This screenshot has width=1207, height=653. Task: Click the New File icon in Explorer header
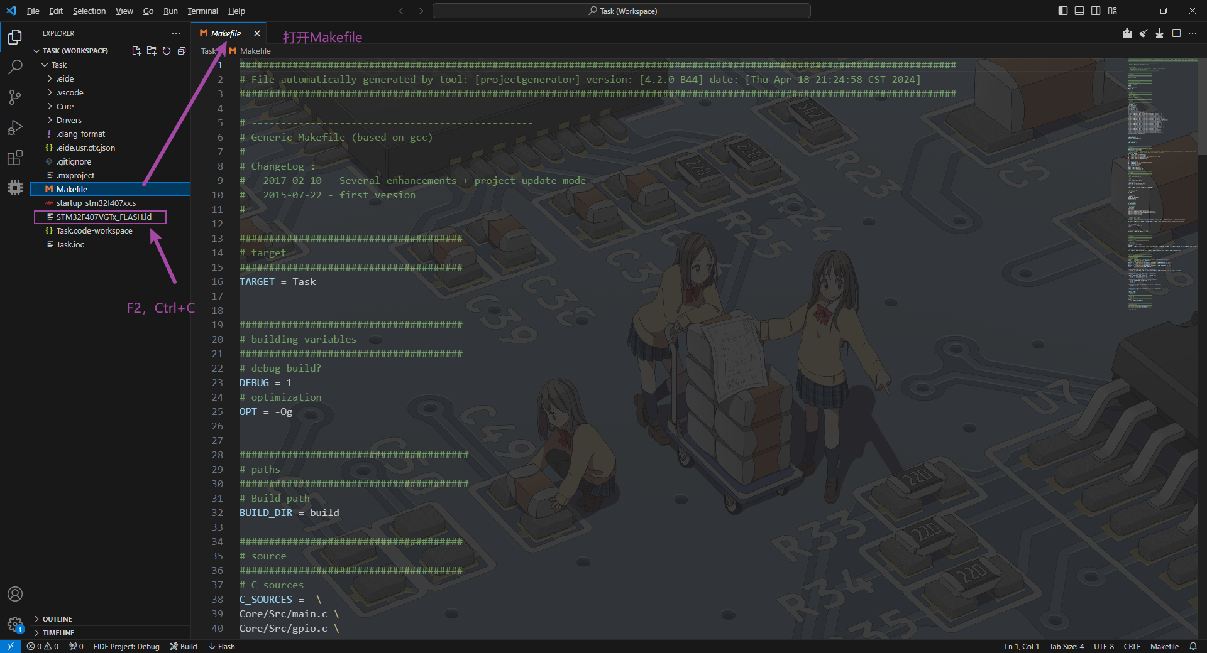pyautogui.click(x=136, y=51)
